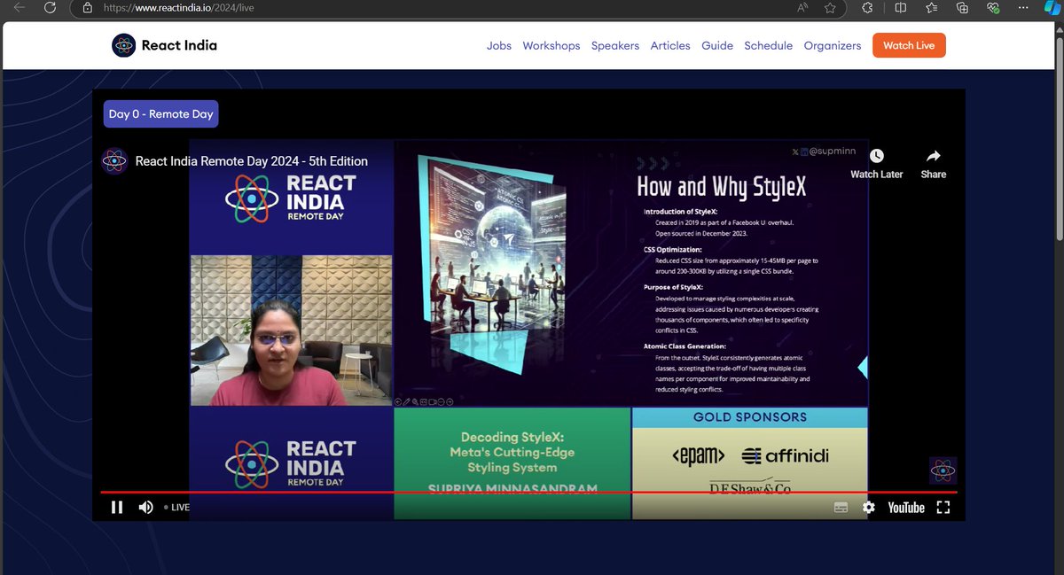1064x575 pixels.
Task: Go to the Speakers page
Action: 615,45
